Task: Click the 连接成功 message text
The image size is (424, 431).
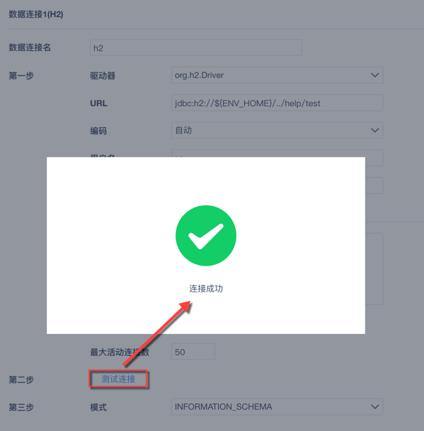Action: click(206, 289)
